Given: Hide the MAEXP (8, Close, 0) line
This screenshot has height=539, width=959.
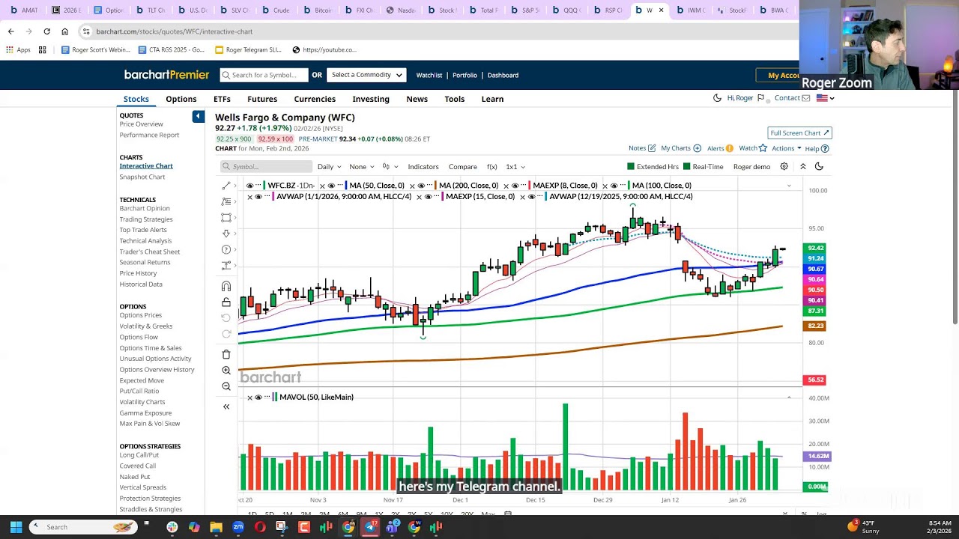Looking at the screenshot, I should 515,186.
